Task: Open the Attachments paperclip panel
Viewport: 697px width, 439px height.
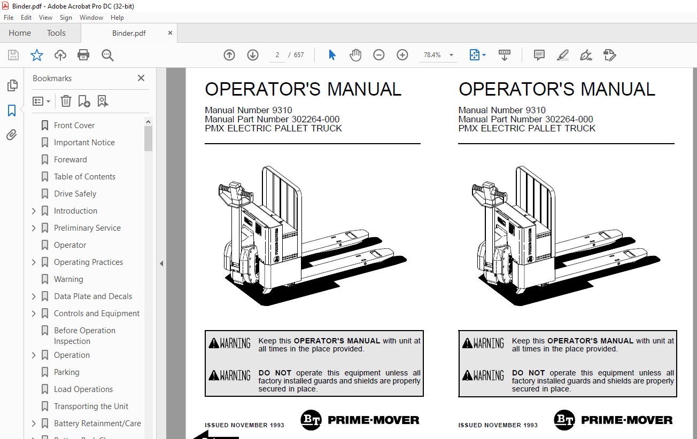Action: coord(12,135)
